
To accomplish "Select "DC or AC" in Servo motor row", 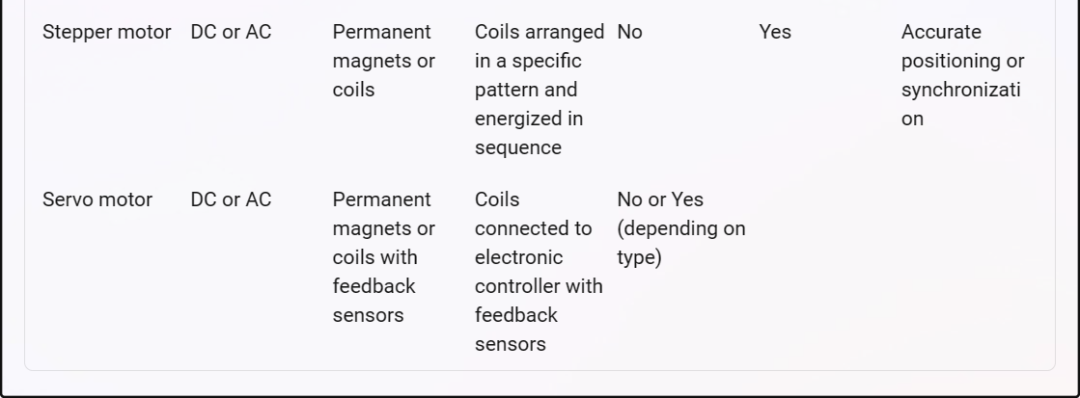I will [x=231, y=200].
